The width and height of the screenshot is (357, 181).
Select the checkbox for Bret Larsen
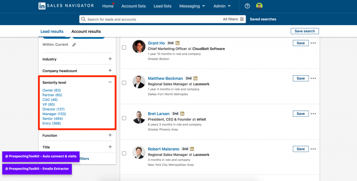point(124,118)
